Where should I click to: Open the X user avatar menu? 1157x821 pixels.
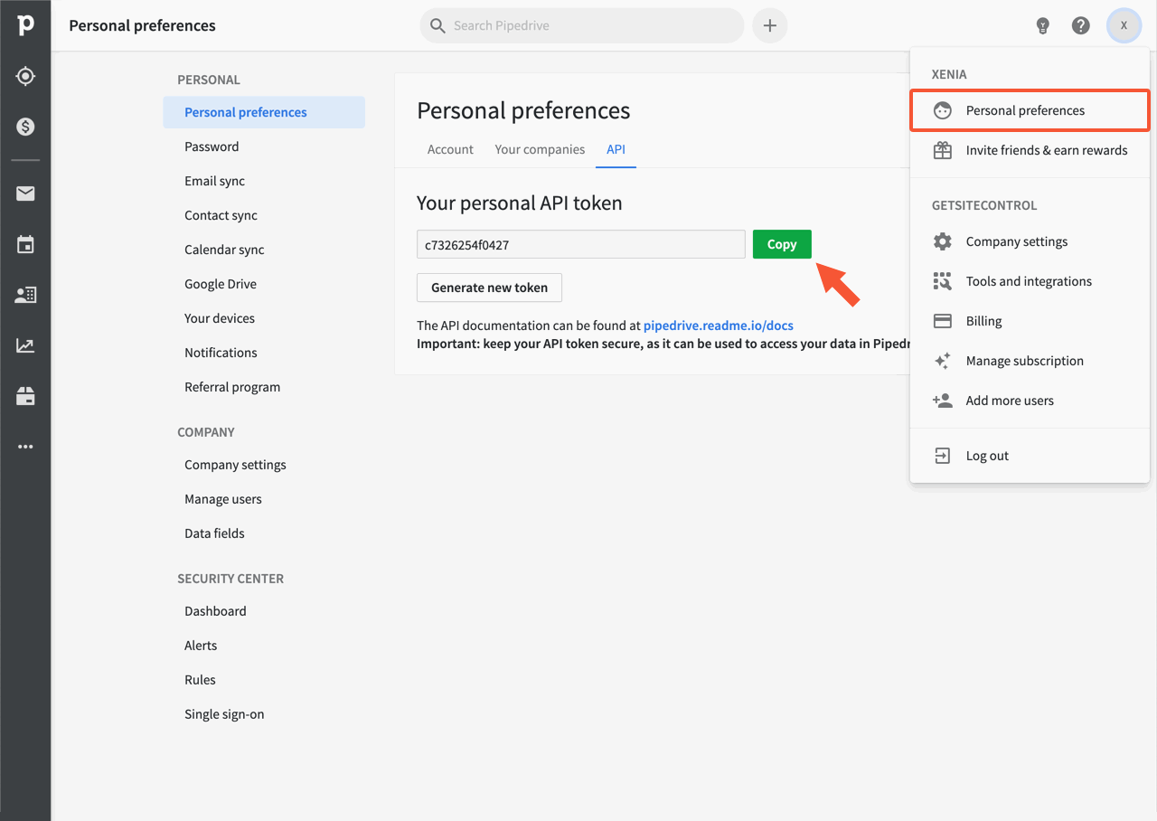click(1124, 25)
